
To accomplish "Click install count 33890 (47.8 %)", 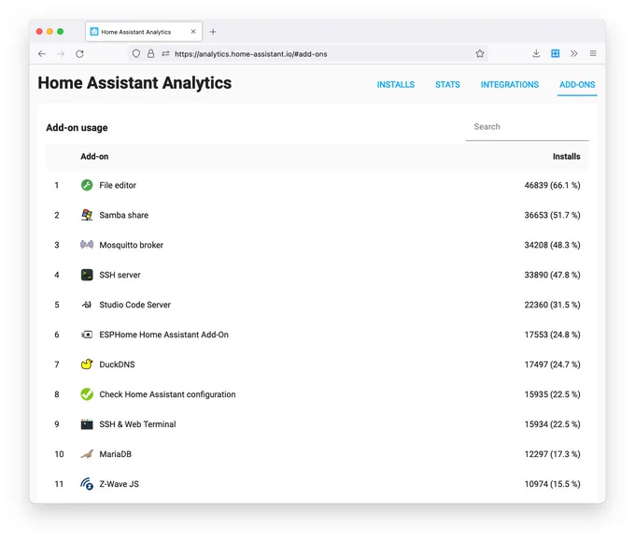I will [552, 275].
